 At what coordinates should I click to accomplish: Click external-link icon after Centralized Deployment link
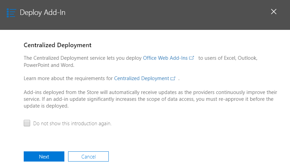click(x=173, y=78)
